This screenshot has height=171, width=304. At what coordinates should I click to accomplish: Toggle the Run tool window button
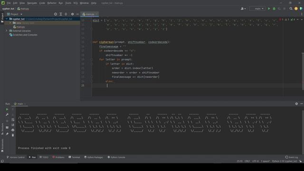pyautogui.click(x=32, y=157)
